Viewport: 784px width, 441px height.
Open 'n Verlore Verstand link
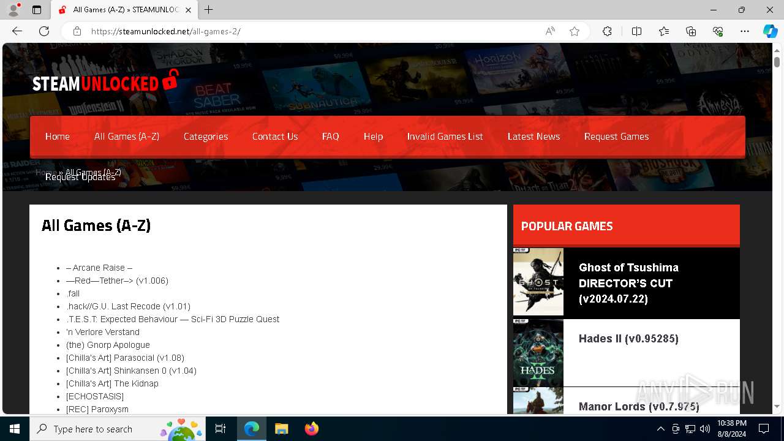tap(103, 332)
